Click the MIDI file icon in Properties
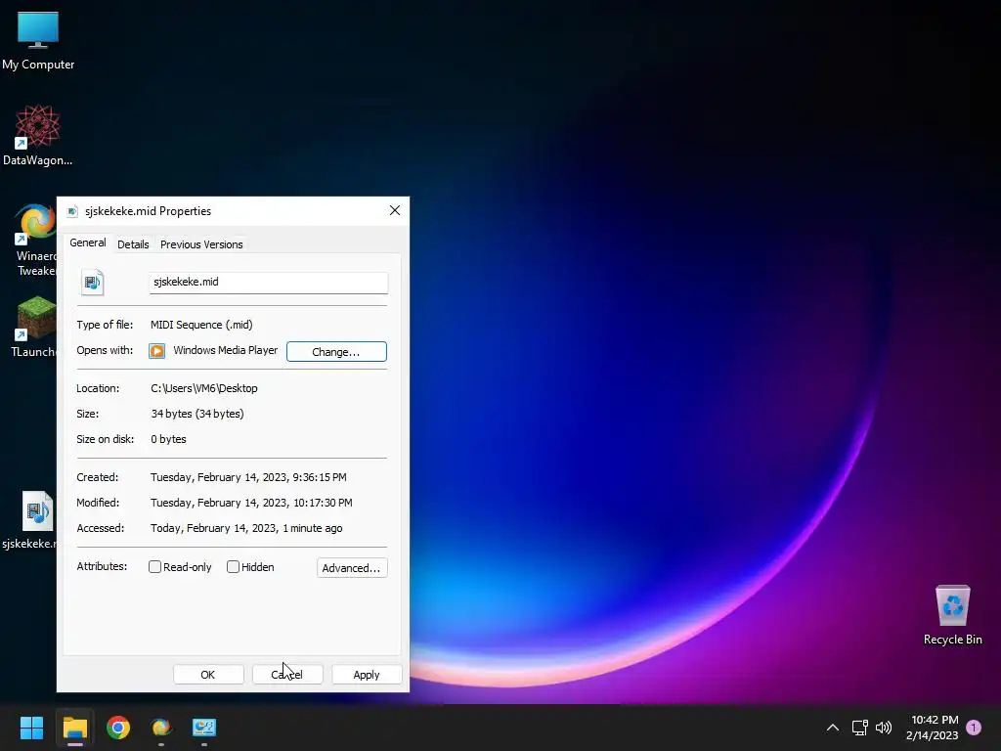This screenshot has height=751, width=1001. pos(93,283)
